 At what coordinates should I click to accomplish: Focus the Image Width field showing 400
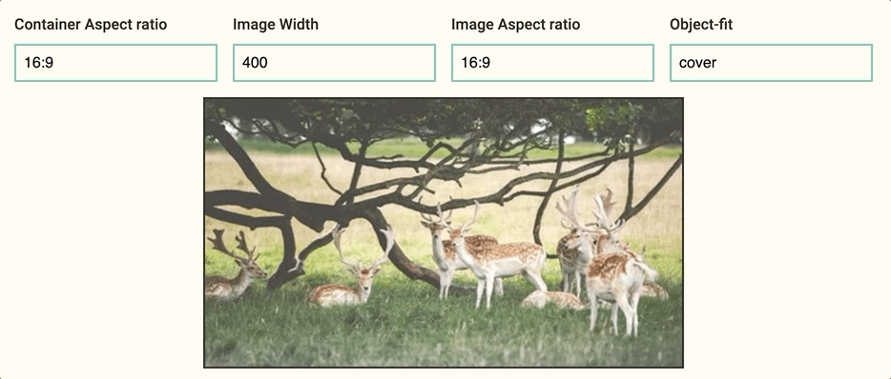coord(334,63)
